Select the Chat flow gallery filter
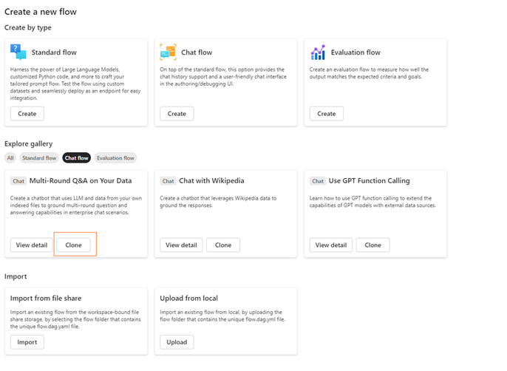The width and height of the screenshot is (507, 371). (77, 157)
